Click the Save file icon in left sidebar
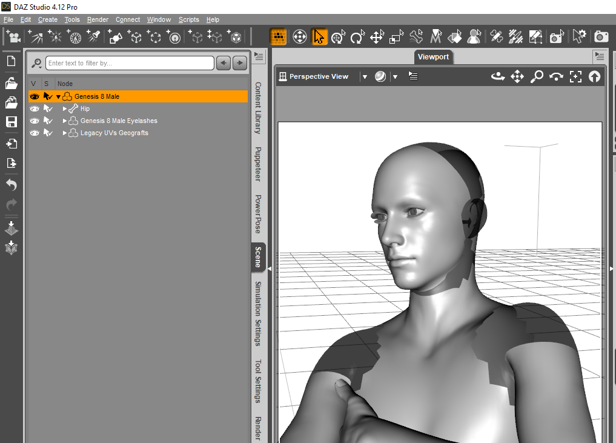616x443 pixels. [x=12, y=122]
